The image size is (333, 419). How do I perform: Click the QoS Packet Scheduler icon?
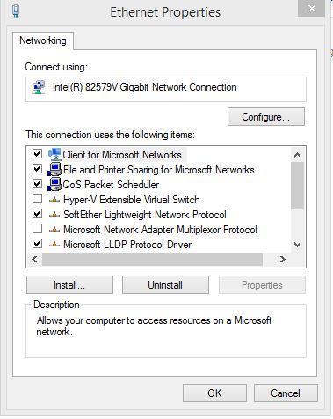(54, 184)
